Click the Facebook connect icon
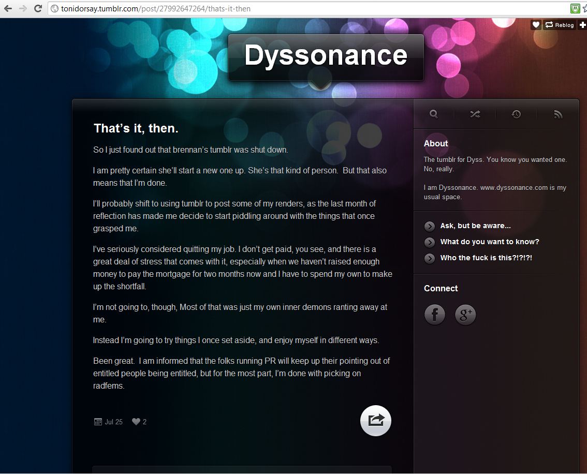Image resolution: width=587 pixels, height=474 pixels. tap(435, 315)
